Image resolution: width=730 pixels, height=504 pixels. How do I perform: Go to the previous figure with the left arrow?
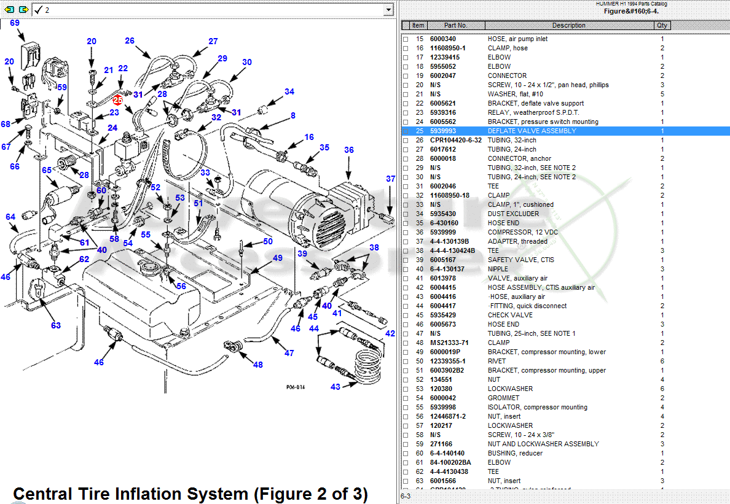9,9
